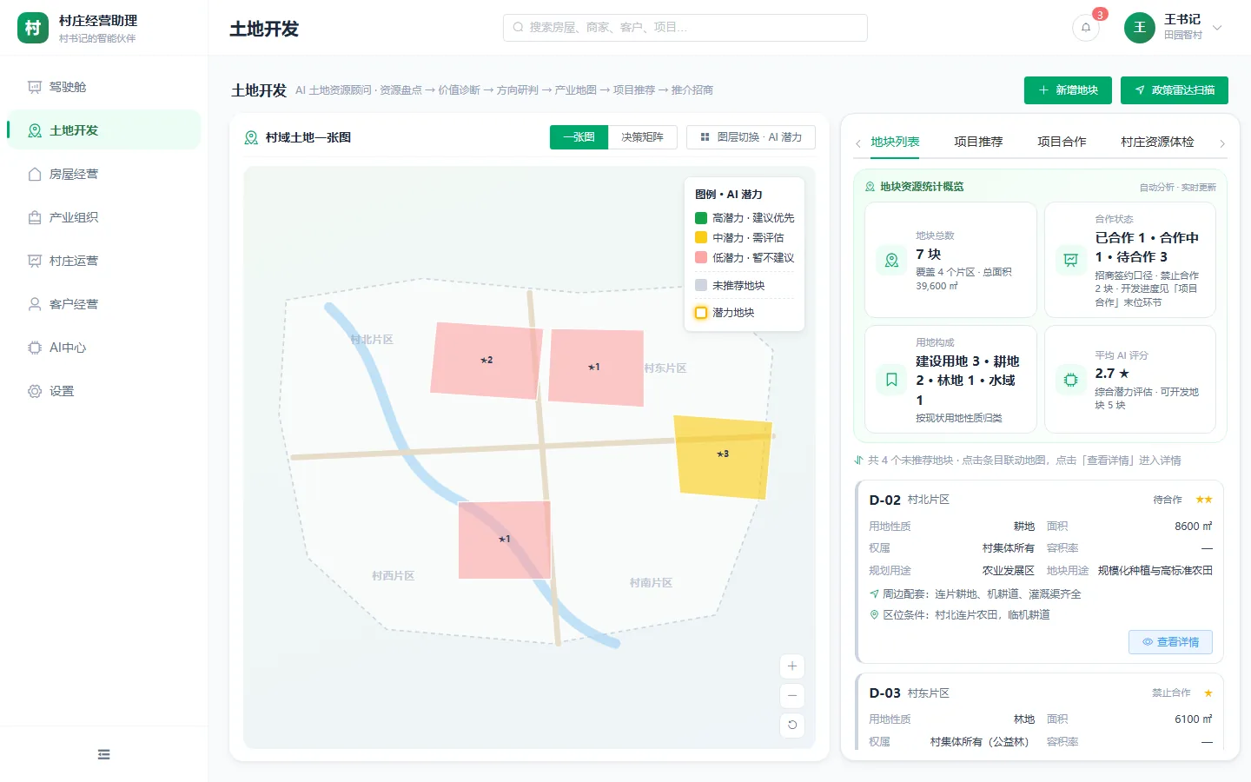The width and height of the screenshot is (1251, 782).
Task: Select the 地块列表 tab
Action: click(895, 142)
